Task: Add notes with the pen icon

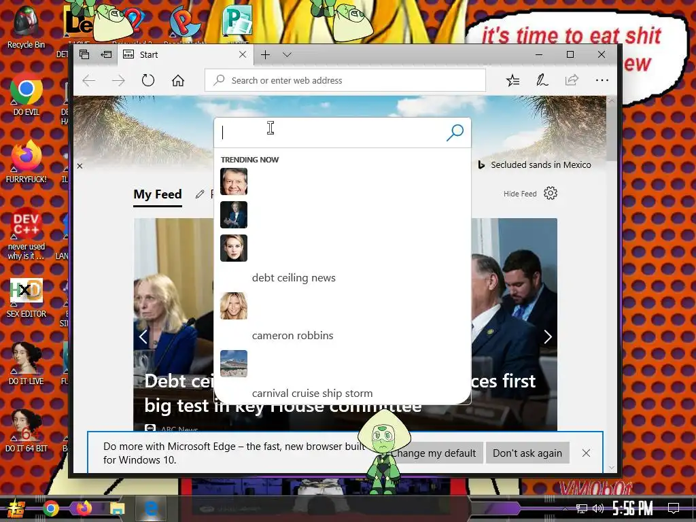Action: [x=542, y=80]
